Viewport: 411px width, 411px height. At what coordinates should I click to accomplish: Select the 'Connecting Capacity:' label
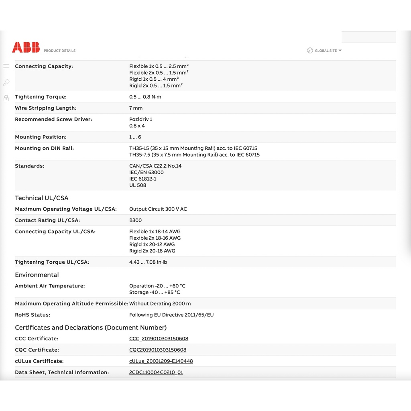44,66
